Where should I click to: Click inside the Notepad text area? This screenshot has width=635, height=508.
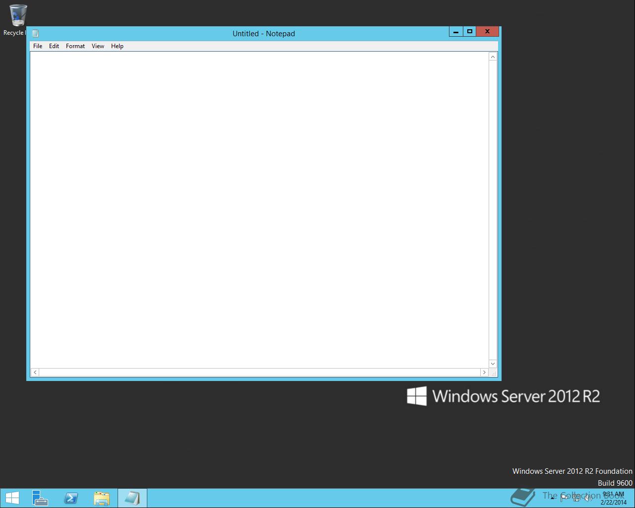click(259, 210)
